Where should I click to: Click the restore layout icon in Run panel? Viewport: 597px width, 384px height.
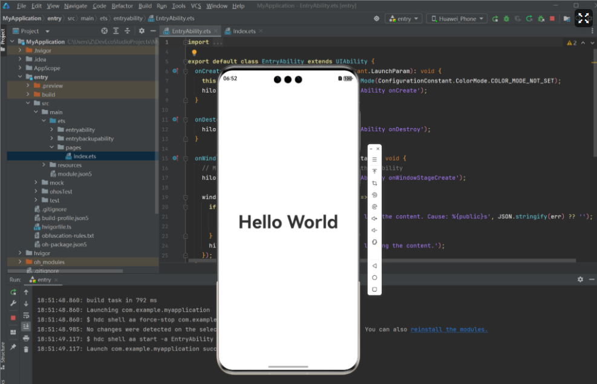coord(13,332)
